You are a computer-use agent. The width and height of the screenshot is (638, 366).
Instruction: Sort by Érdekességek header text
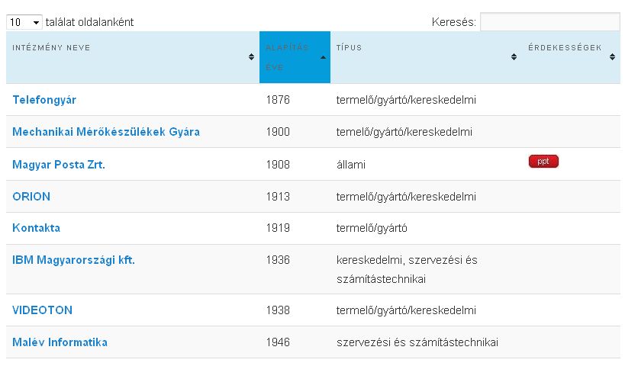[x=565, y=47]
